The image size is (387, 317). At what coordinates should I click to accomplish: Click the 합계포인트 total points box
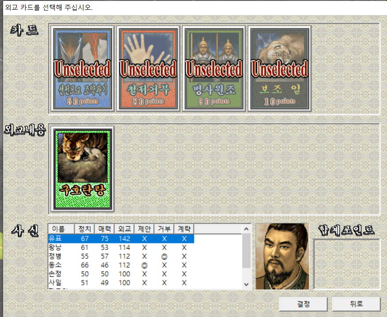(x=347, y=264)
